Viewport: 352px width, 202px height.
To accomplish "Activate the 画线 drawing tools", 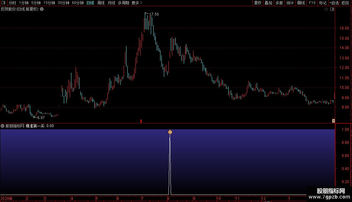I will click(301, 3).
